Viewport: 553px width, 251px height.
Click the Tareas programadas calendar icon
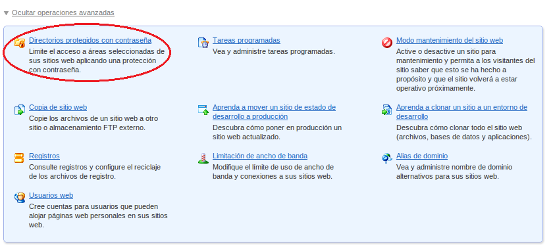click(203, 43)
